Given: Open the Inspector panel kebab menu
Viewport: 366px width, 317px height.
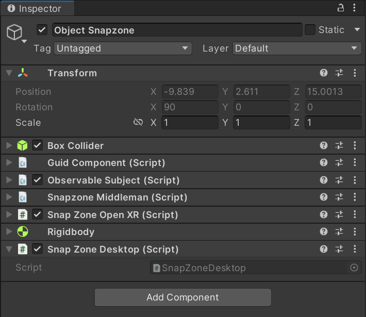Looking at the screenshot, I should [354, 8].
